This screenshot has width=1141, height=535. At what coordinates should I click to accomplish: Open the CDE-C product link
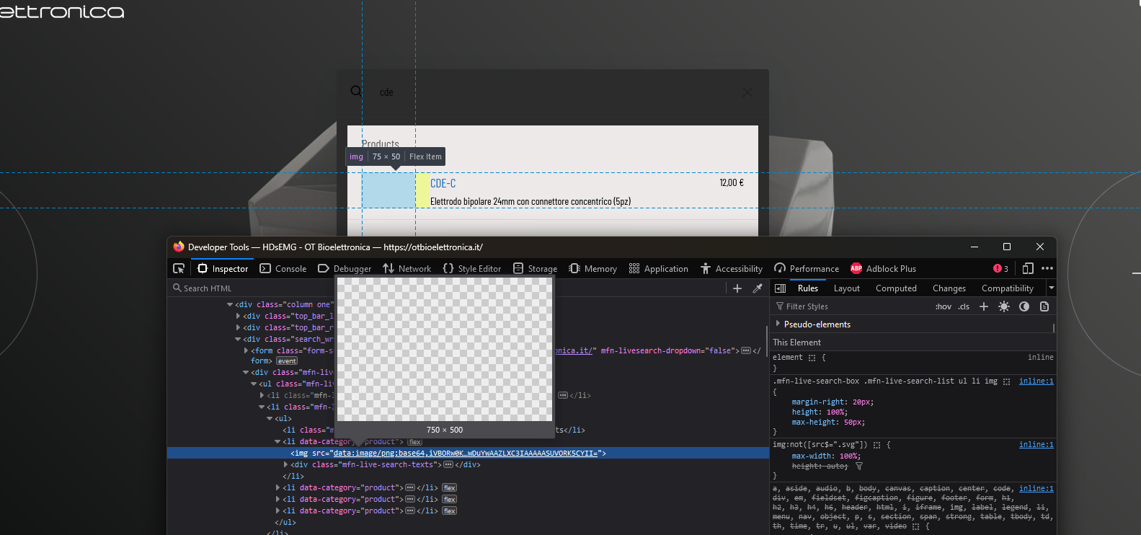[x=443, y=184]
